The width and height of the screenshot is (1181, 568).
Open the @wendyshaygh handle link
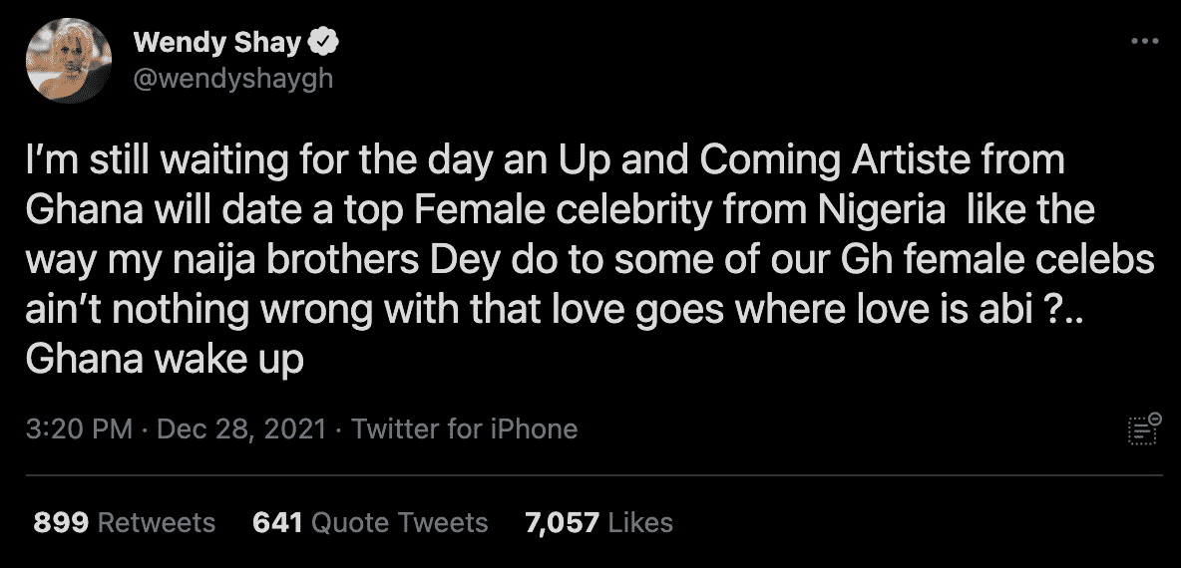pyautogui.click(x=232, y=79)
